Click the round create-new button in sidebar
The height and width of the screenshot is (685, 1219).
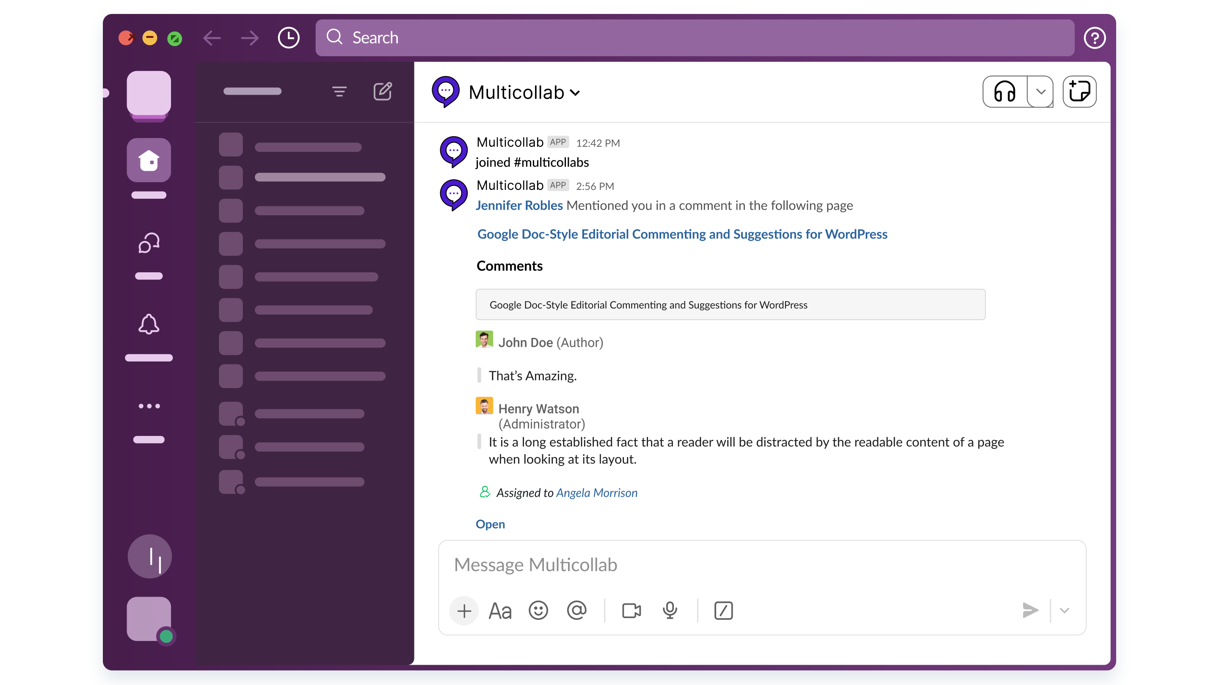click(149, 556)
